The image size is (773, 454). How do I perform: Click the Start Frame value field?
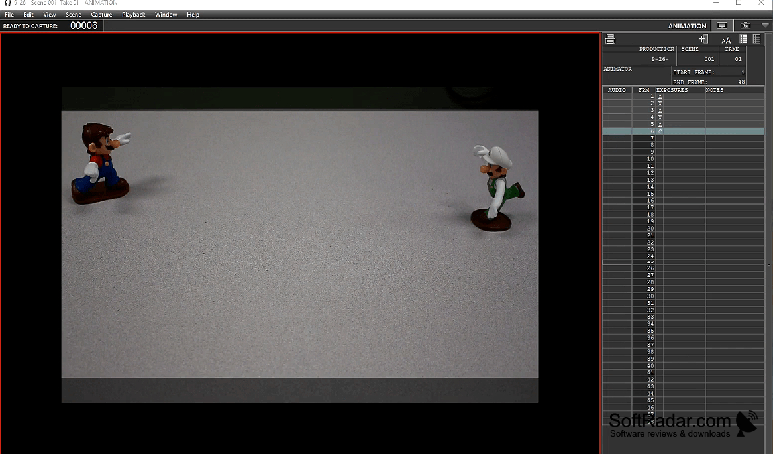click(x=709, y=72)
